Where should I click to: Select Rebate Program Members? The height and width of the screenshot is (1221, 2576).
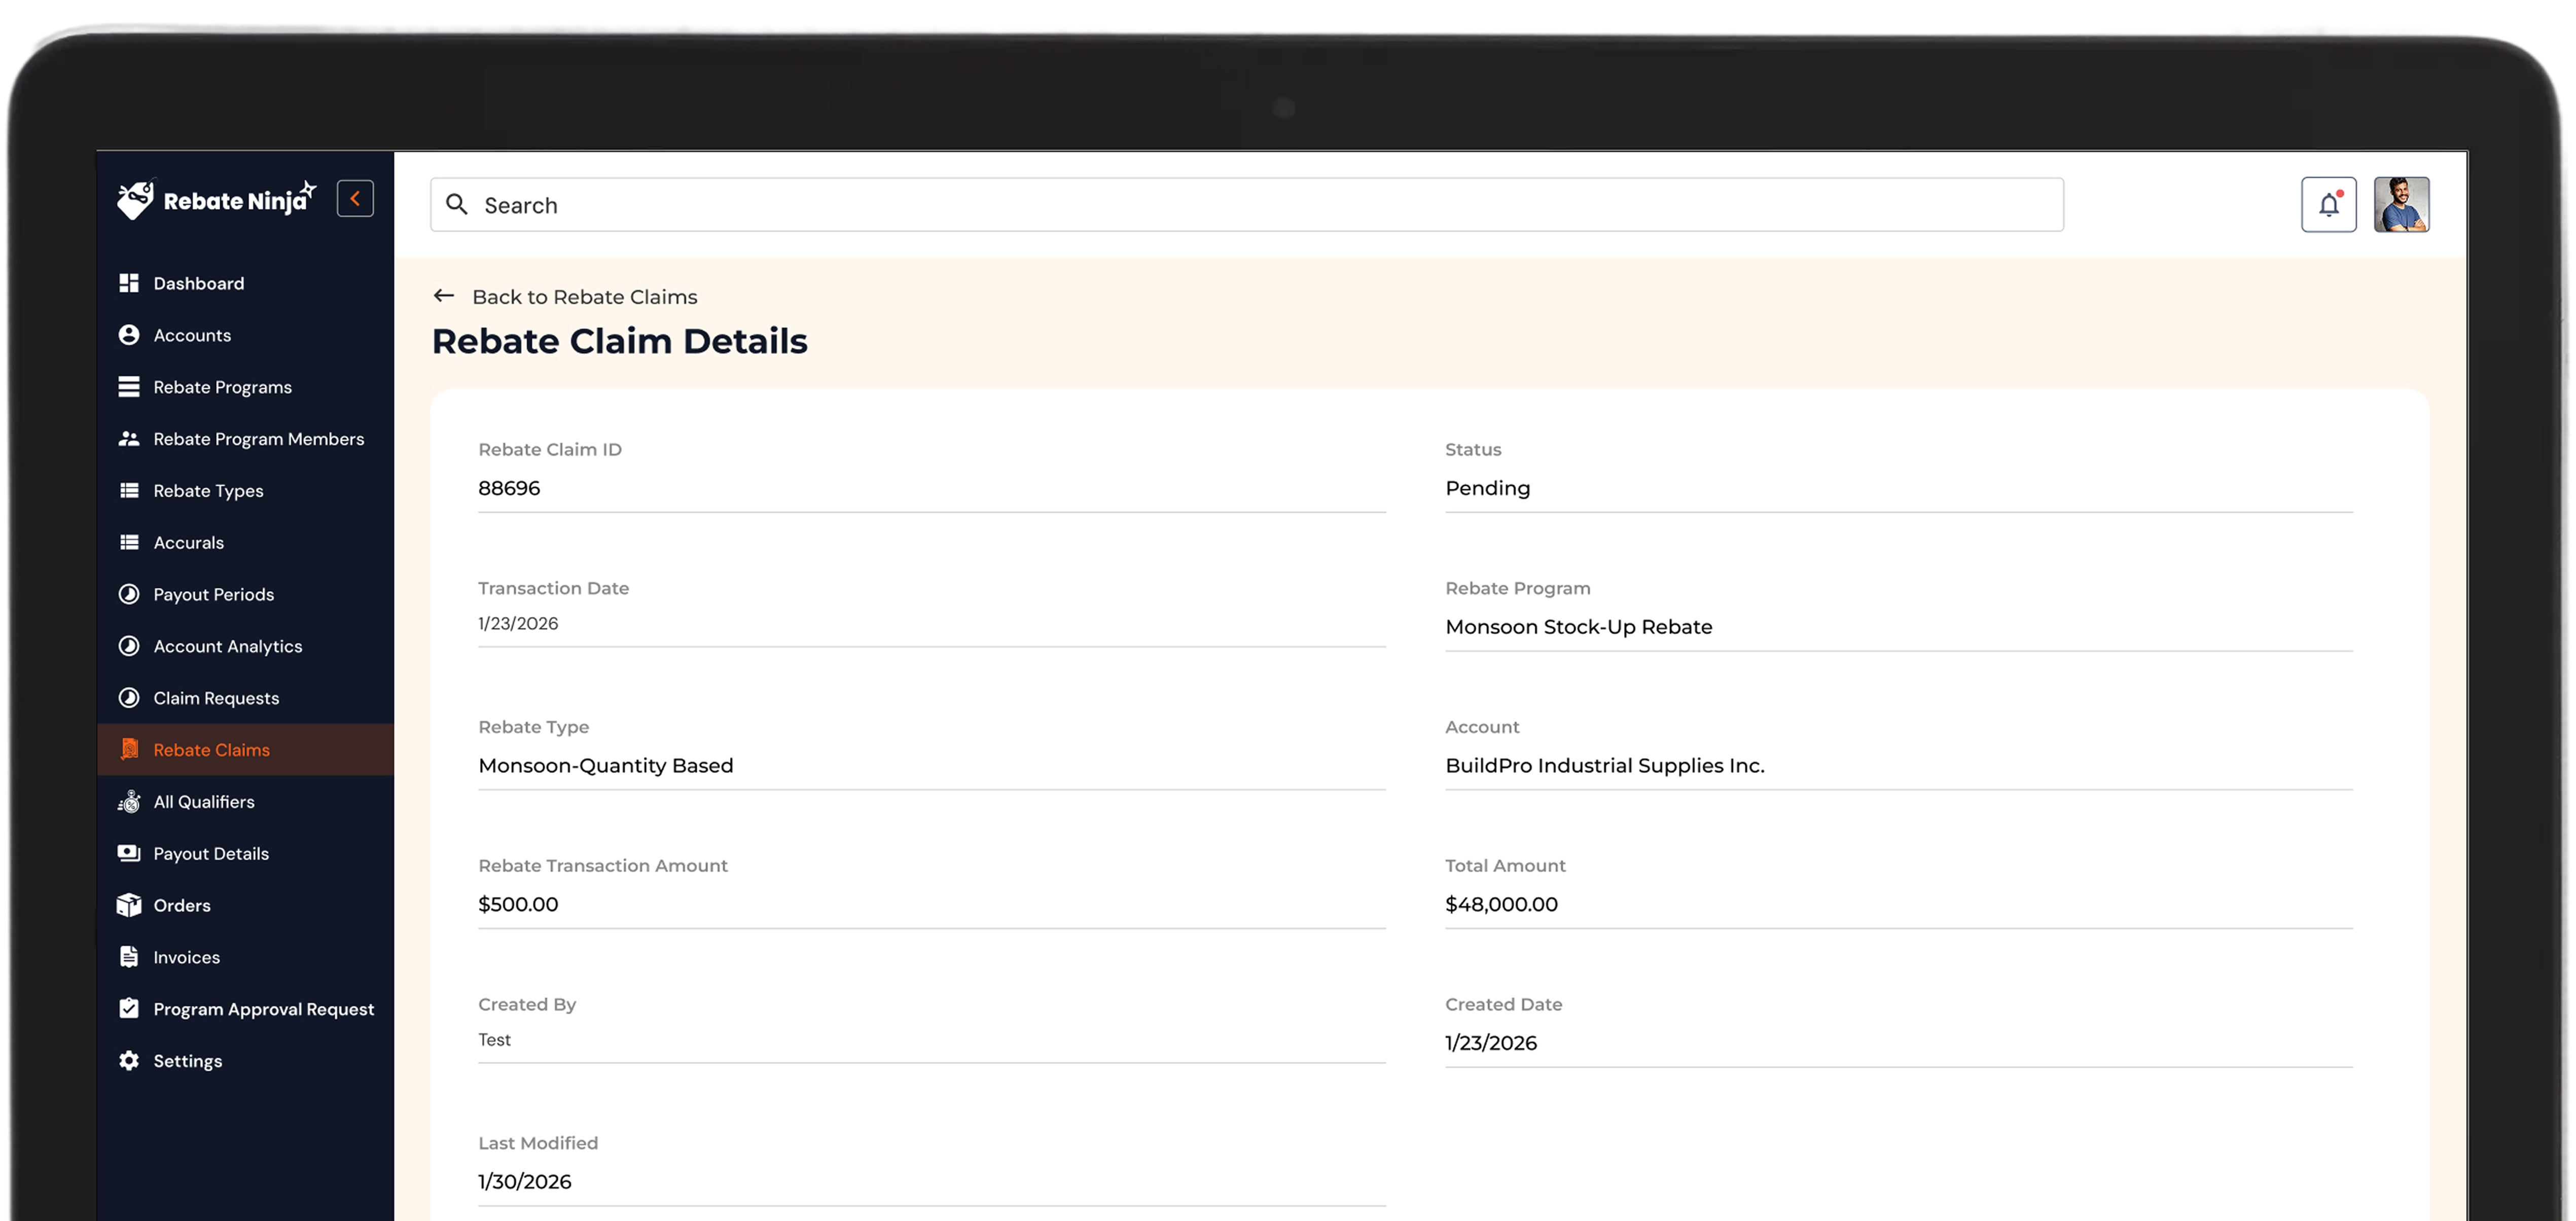point(246,439)
